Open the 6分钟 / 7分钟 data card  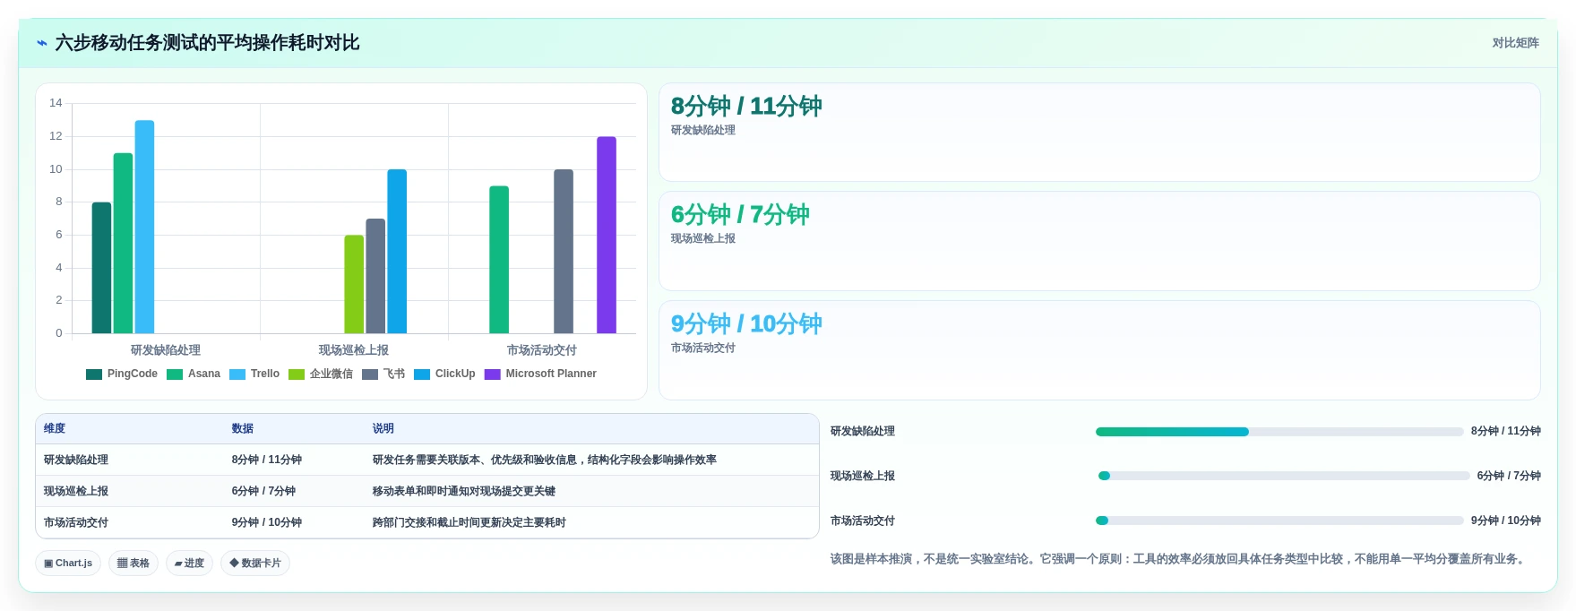(1099, 241)
